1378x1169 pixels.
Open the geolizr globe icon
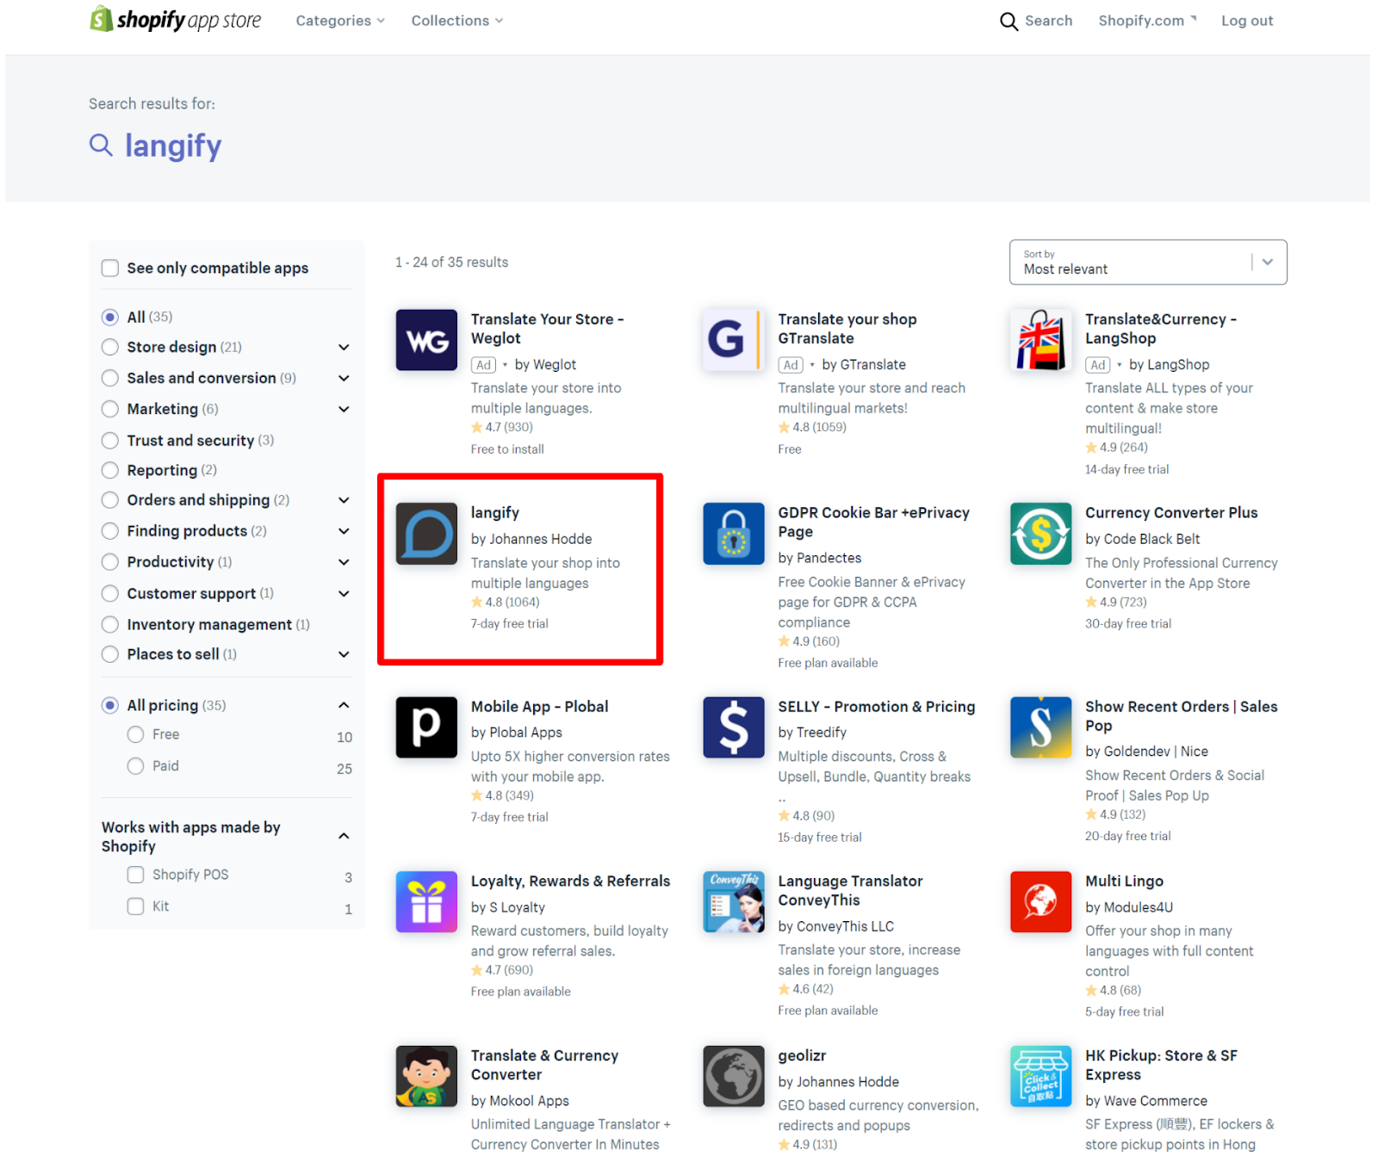(734, 1076)
